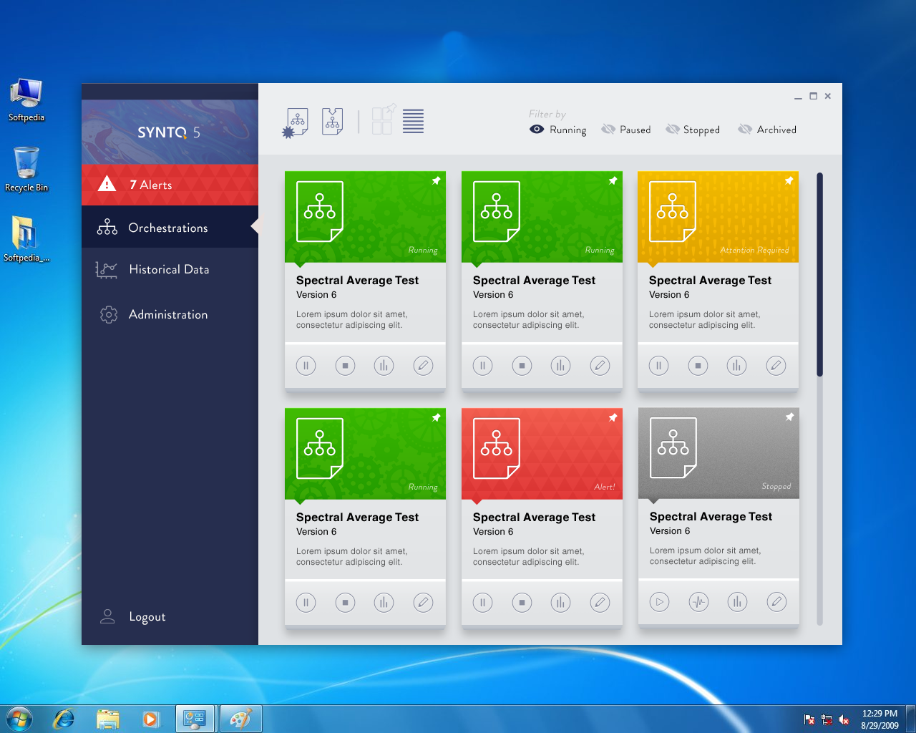Stop the red Alert! orchestration
The width and height of the screenshot is (916, 733).
[522, 603]
